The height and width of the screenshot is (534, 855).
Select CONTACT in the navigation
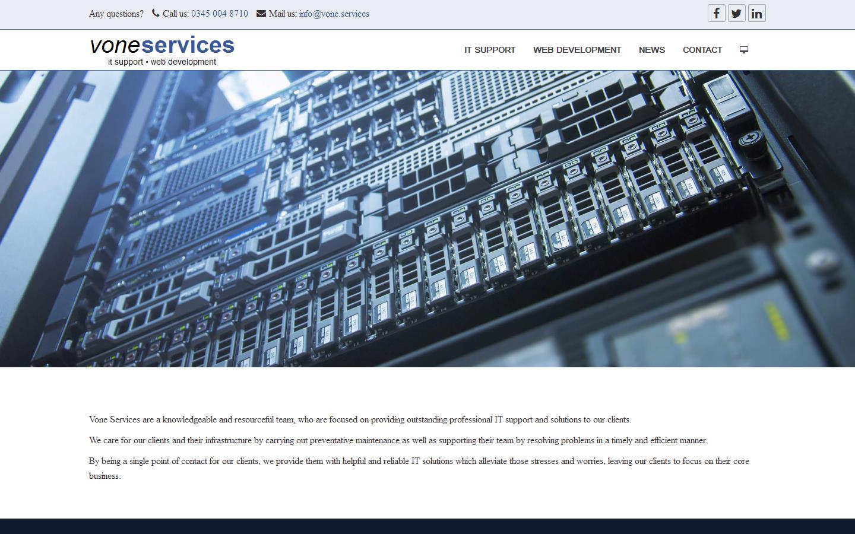[702, 50]
